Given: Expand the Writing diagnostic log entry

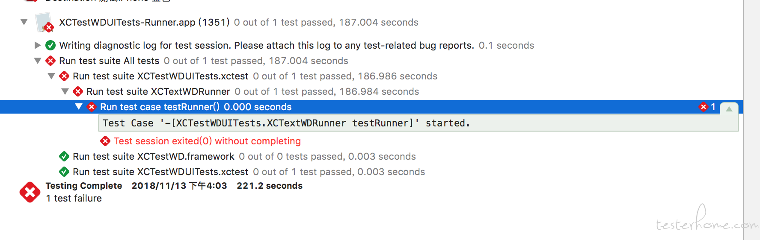Looking at the screenshot, I should coord(38,45).
